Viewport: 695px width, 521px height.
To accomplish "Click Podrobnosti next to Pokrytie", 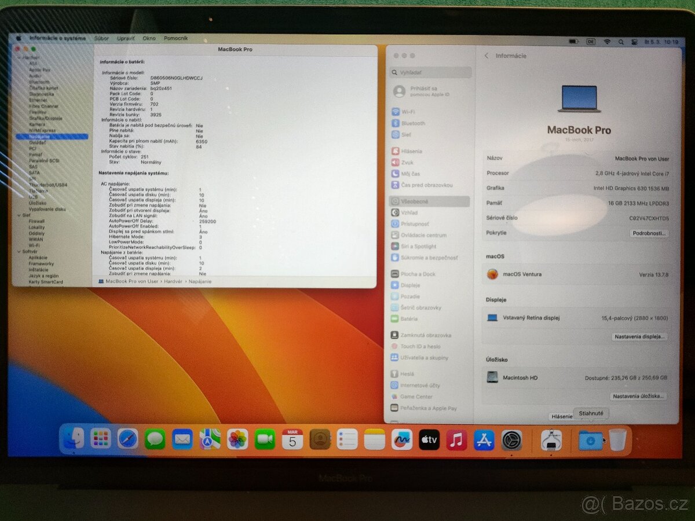I will point(649,233).
